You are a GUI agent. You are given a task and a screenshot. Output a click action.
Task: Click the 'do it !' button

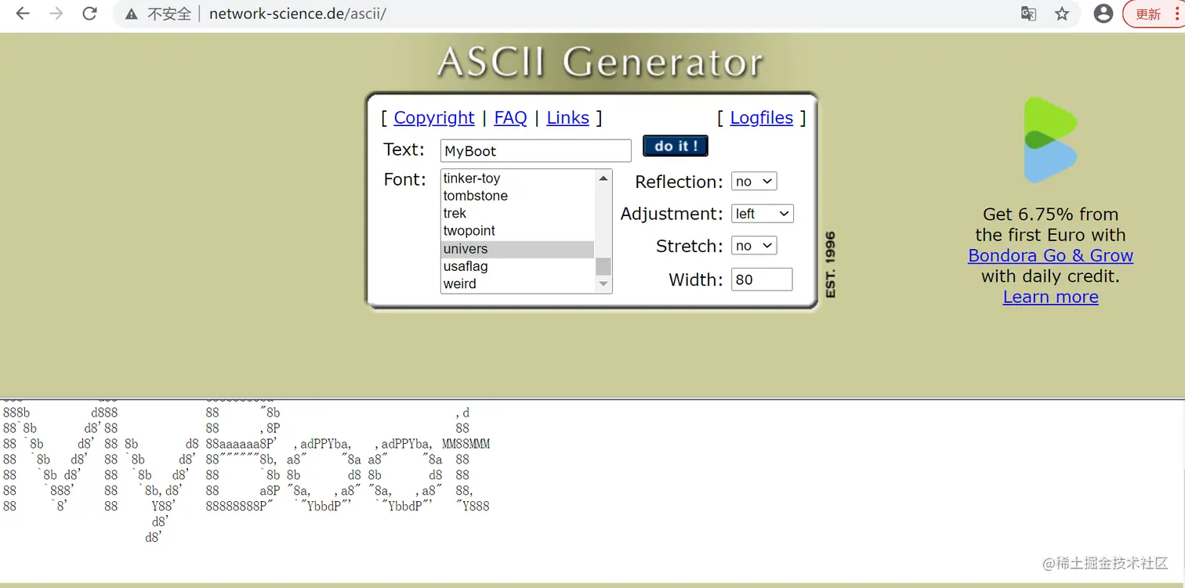[x=676, y=146]
